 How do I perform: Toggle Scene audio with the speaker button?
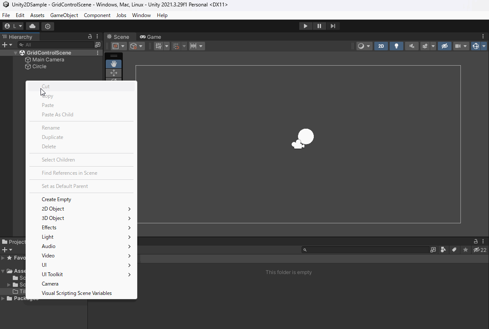pos(412,46)
